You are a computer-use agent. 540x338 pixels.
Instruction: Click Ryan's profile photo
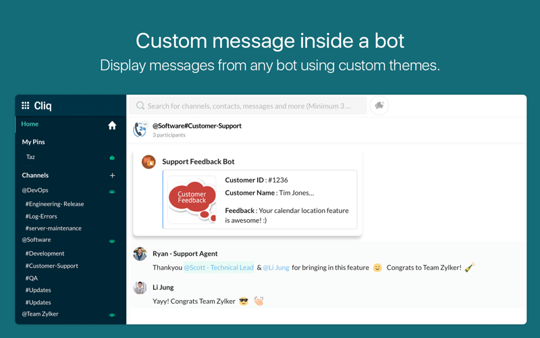pos(140,254)
